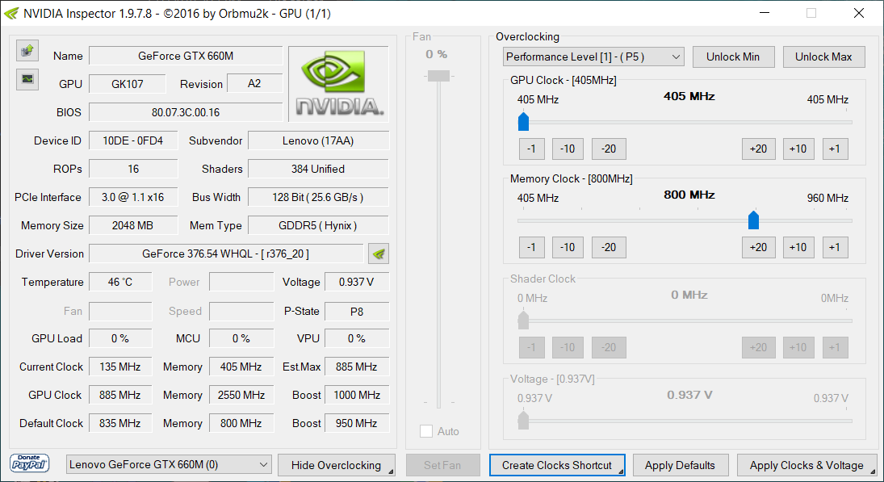Click the Unlock Max button

[823, 57]
